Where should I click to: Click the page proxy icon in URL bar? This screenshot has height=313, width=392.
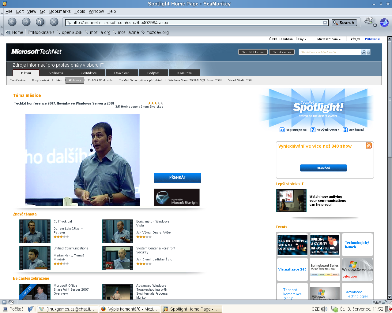[x=69, y=23]
